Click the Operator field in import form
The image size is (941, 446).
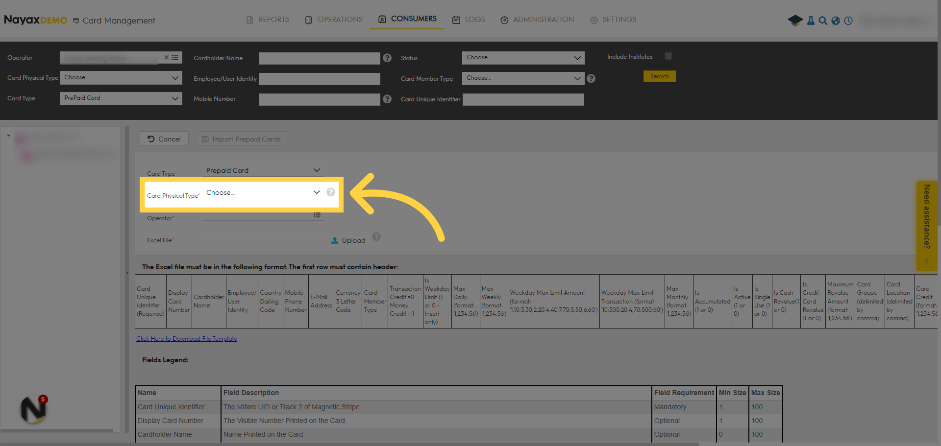[257, 215]
